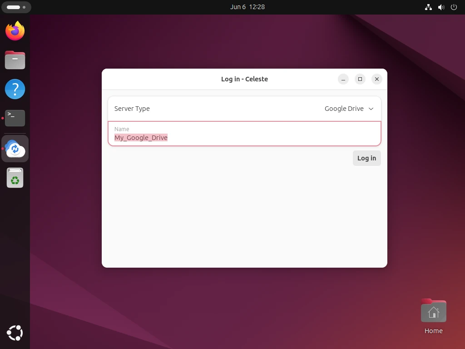Open the Activities workspace indicator

pos(16,7)
